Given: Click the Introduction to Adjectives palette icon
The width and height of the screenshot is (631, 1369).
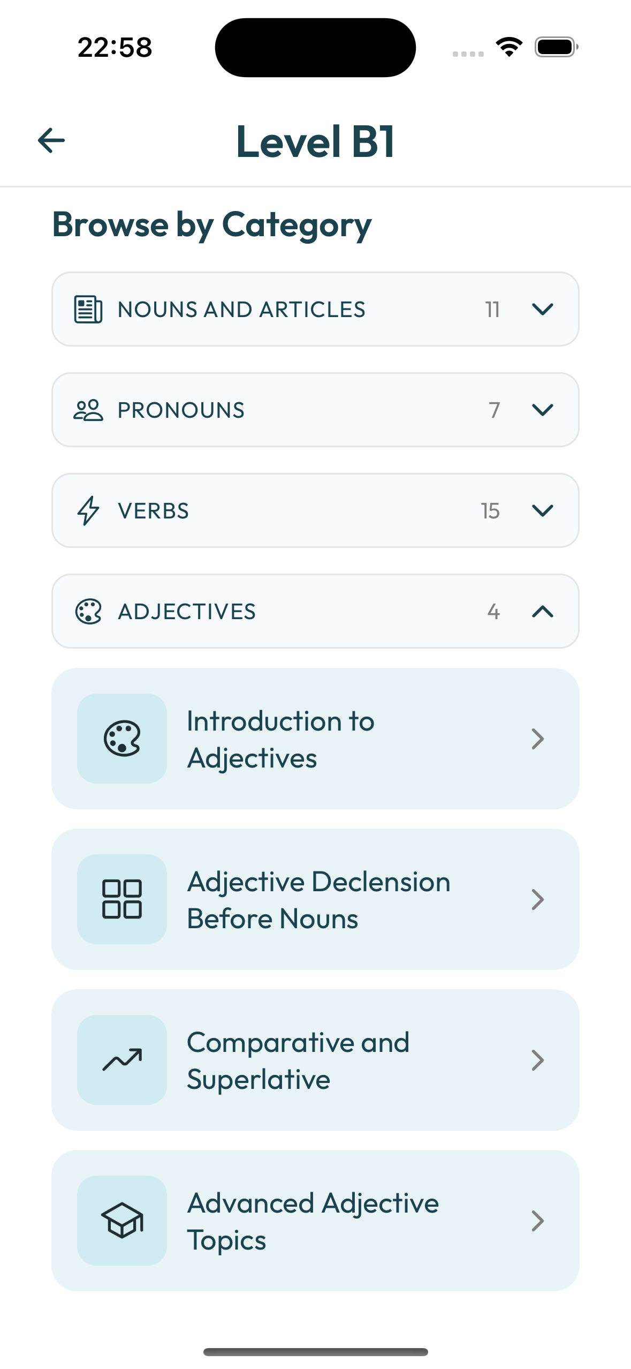Looking at the screenshot, I should pos(122,739).
